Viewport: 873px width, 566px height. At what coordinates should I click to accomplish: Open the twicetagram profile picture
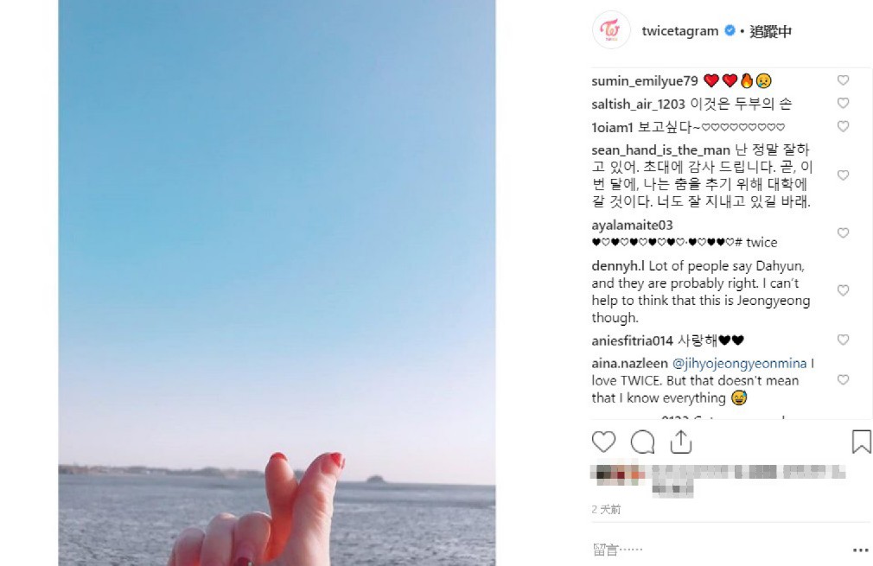(x=611, y=30)
